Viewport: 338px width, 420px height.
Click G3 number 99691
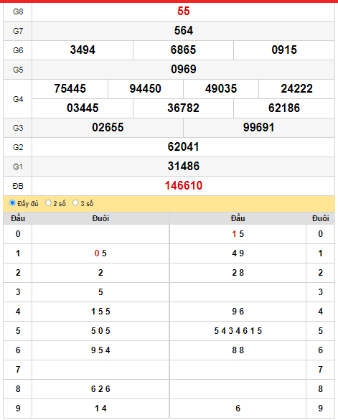[259, 128]
